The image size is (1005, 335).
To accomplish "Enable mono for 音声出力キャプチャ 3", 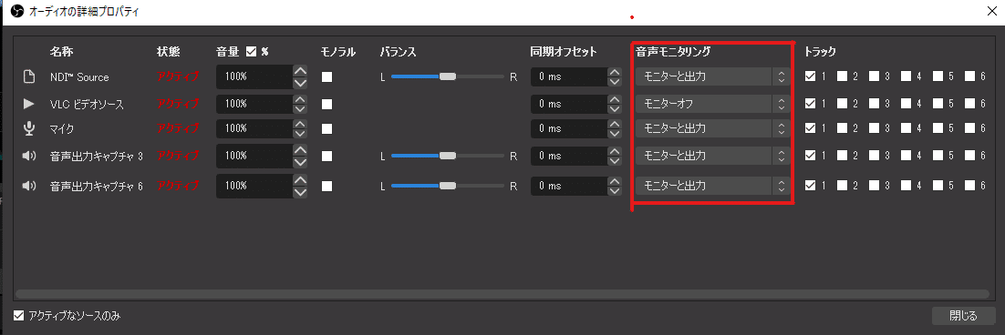I will coord(326,156).
